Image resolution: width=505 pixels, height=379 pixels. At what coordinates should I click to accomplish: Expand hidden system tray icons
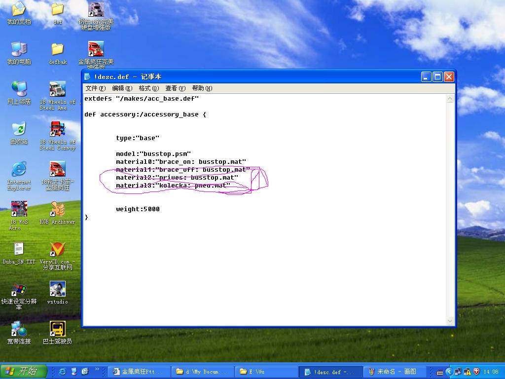[x=449, y=372]
